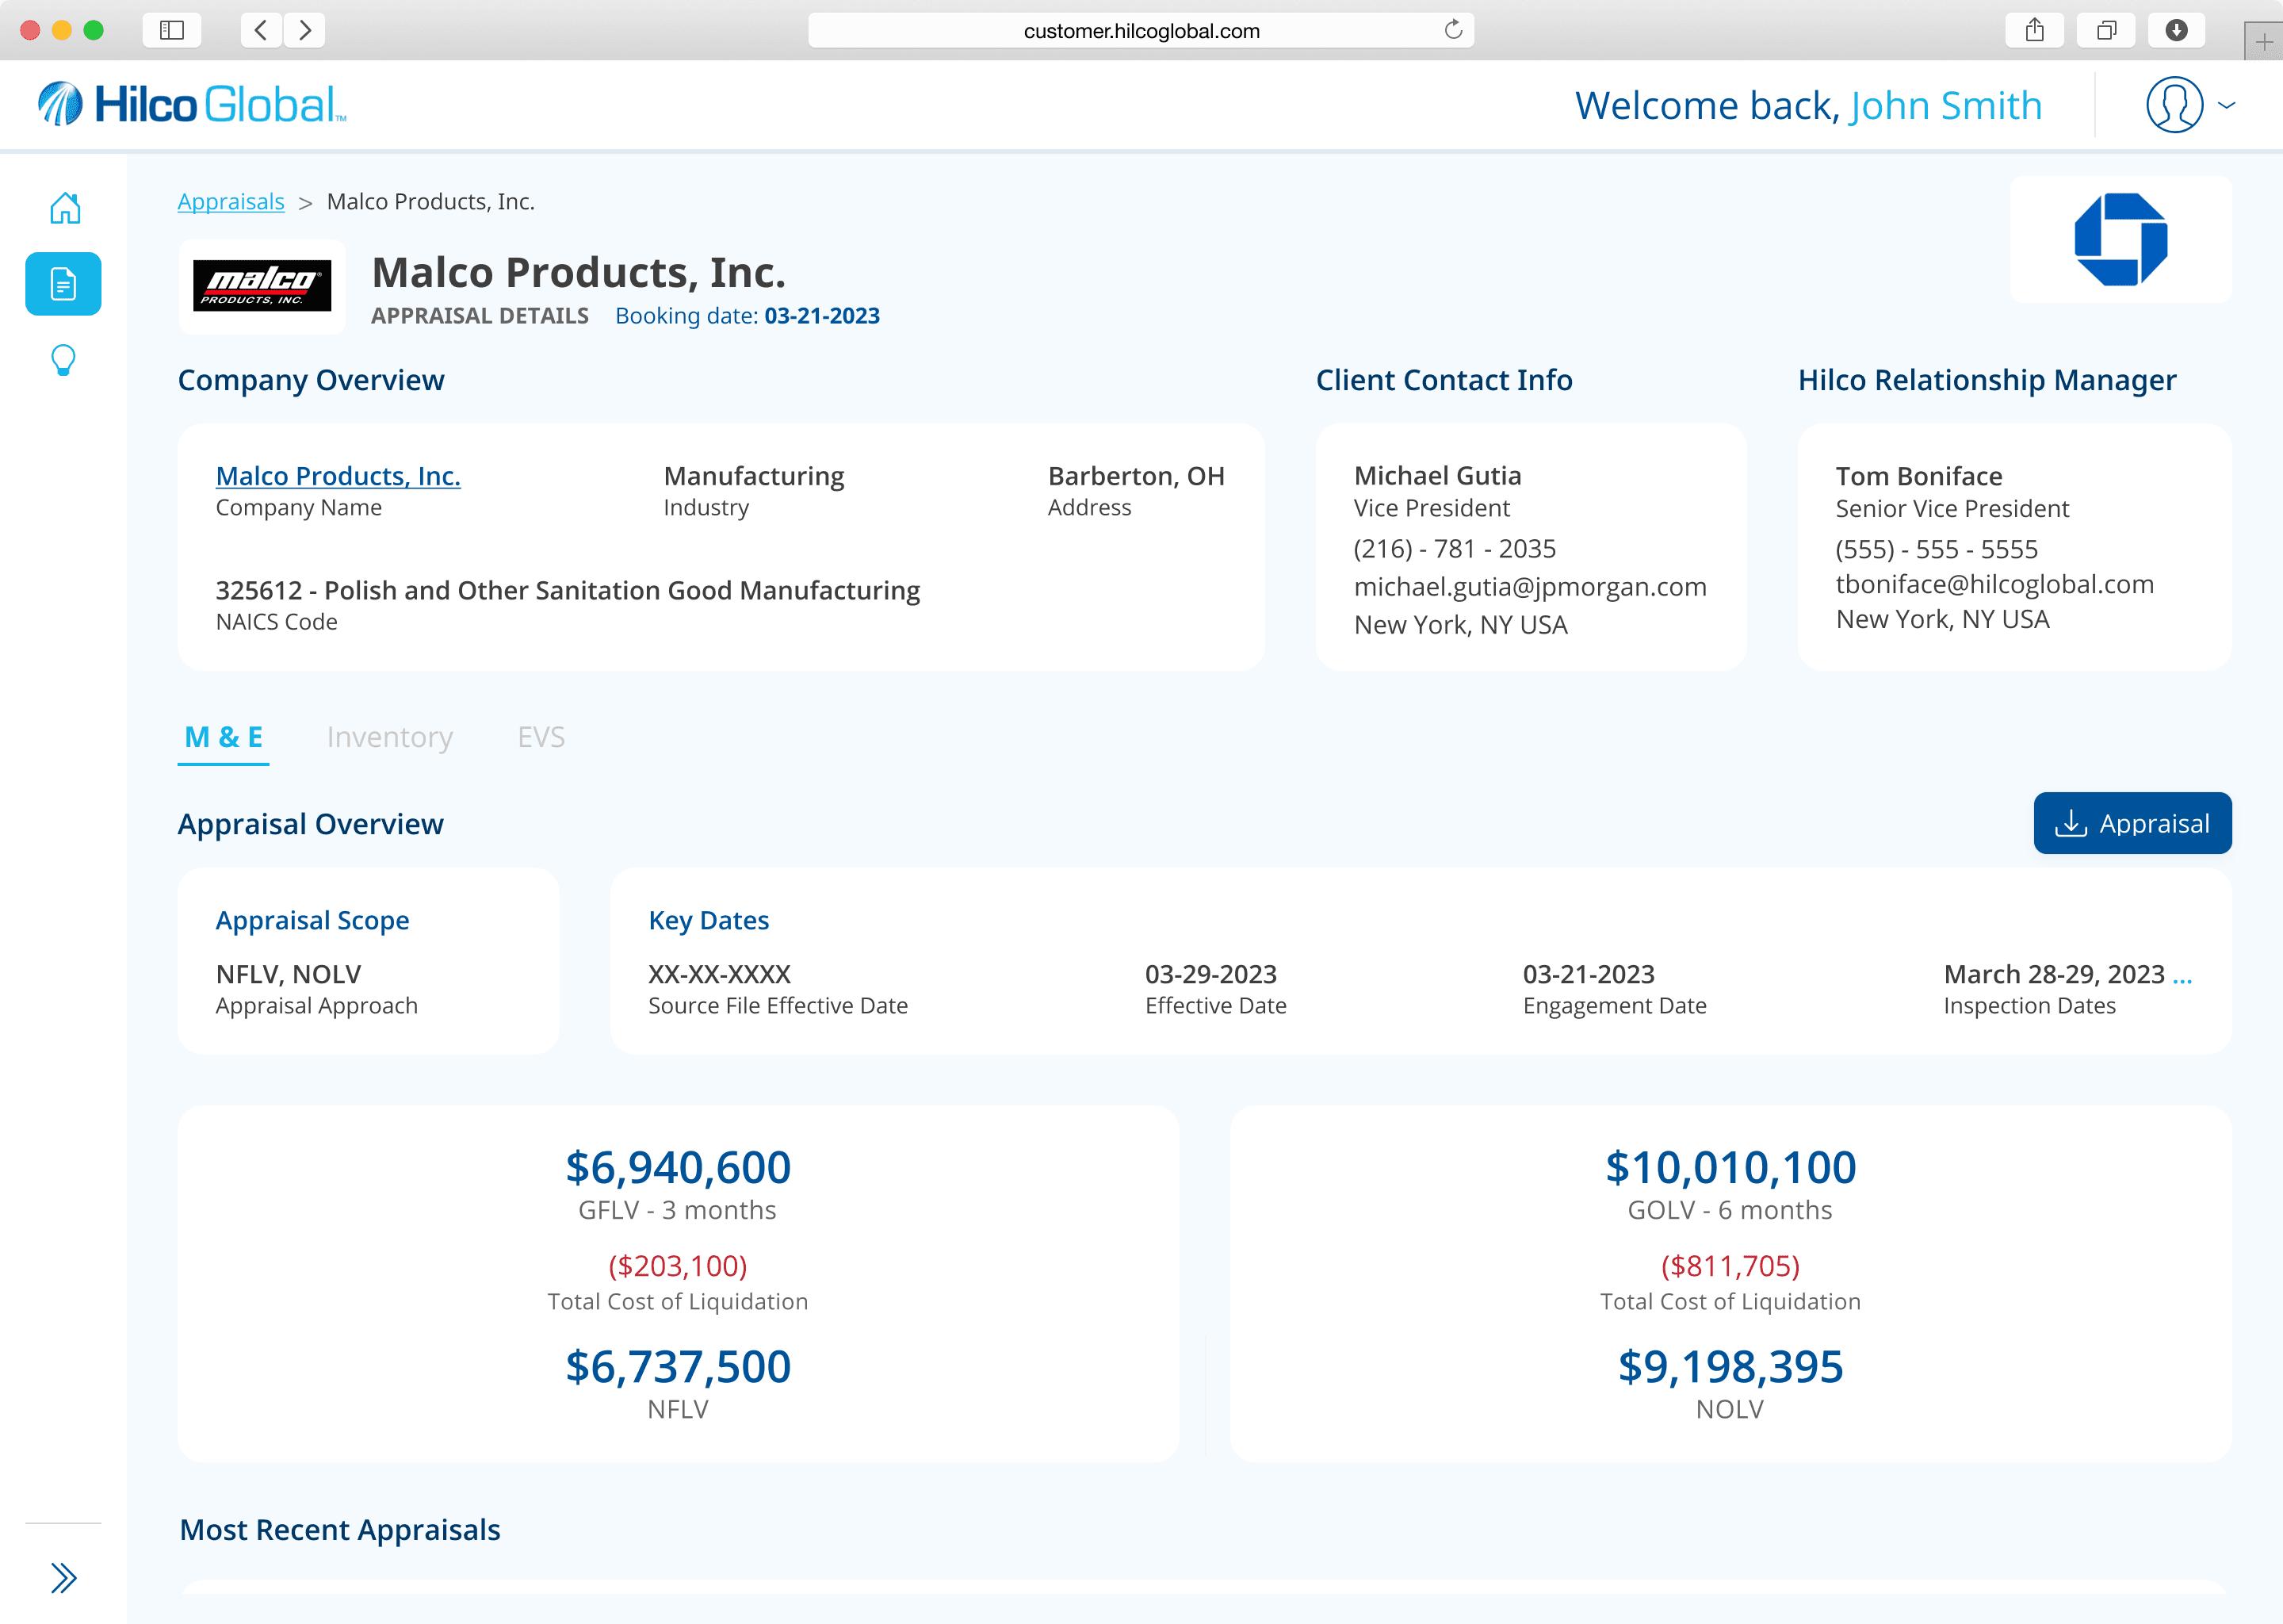Click the ($811,705) liquidation cost
This screenshot has width=2283, height=1624.
(1730, 1266)
